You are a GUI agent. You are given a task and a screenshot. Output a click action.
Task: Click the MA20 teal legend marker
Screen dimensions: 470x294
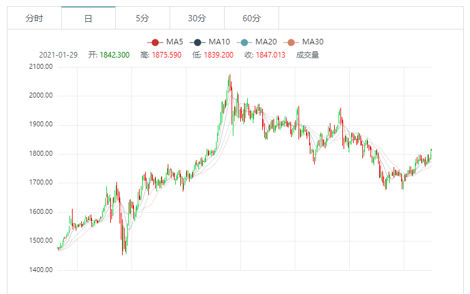[245, 42]
